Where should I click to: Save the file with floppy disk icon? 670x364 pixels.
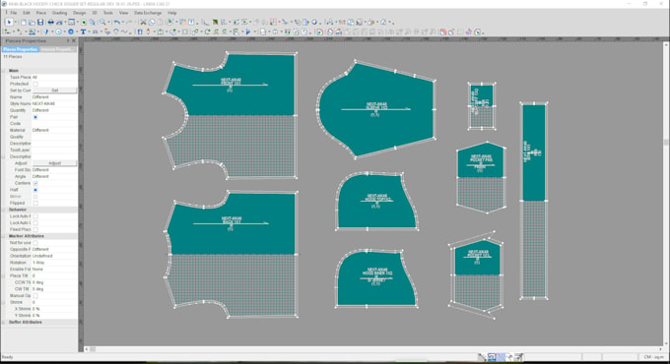pos(40,22)
